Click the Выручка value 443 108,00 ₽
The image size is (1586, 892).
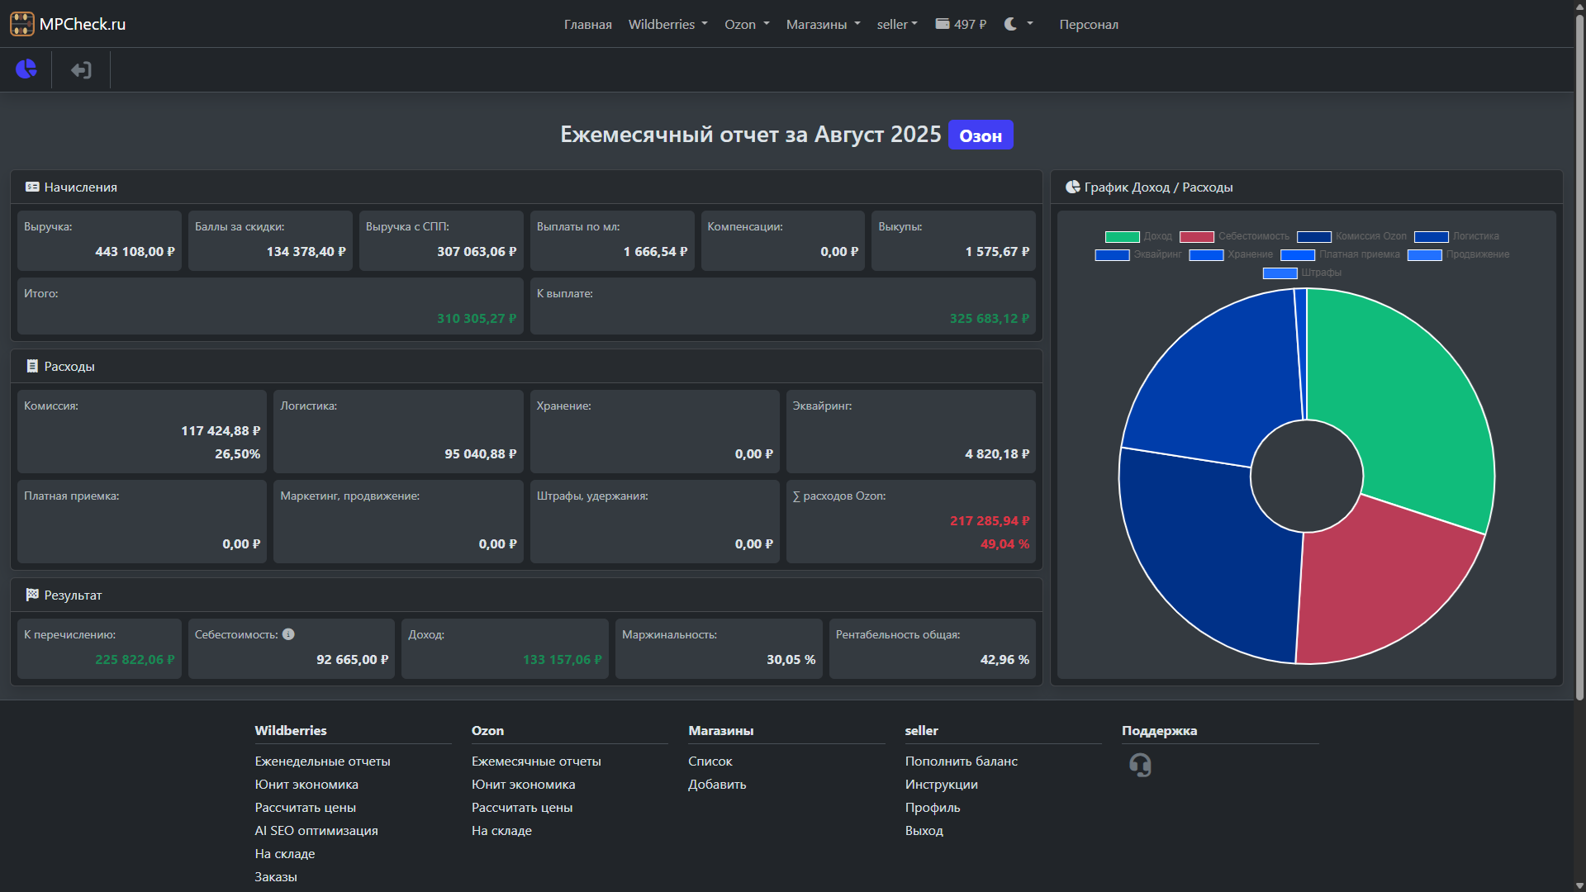click(135, 251)
